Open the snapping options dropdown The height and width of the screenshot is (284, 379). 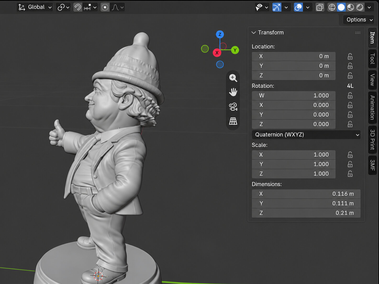coord(90,7)
